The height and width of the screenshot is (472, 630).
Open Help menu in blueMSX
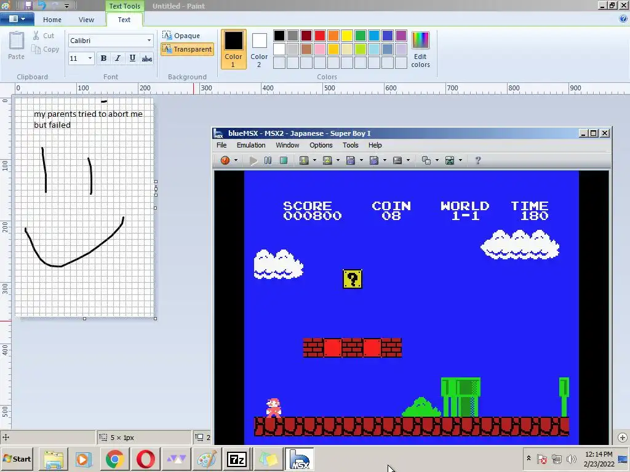coord(375,145)
